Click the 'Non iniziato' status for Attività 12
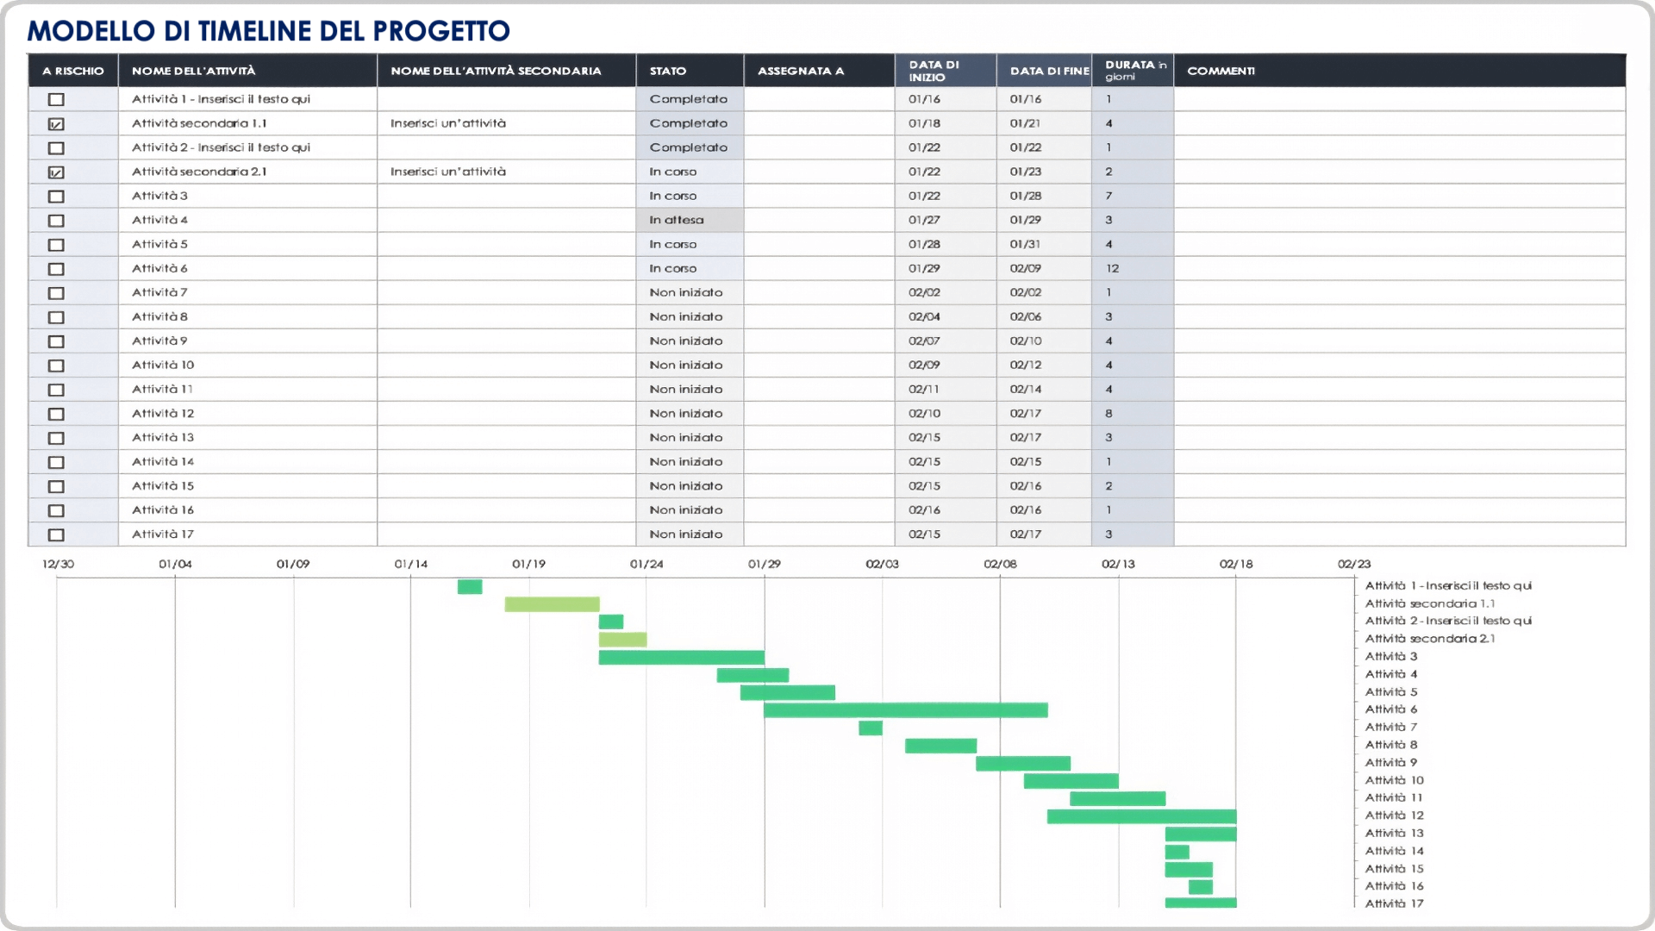The image size is (1655, 931). click(685, 413)
